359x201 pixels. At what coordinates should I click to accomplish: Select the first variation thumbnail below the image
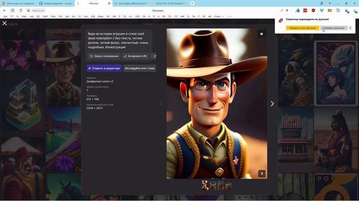tap(205, 185)
